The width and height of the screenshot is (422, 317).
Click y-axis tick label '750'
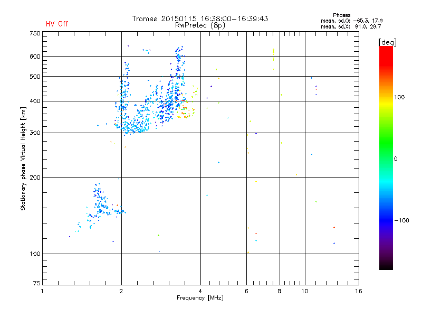coord(35,33)
